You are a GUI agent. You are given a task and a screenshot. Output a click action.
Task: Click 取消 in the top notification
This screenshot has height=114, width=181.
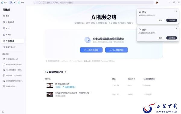point(160,20)
